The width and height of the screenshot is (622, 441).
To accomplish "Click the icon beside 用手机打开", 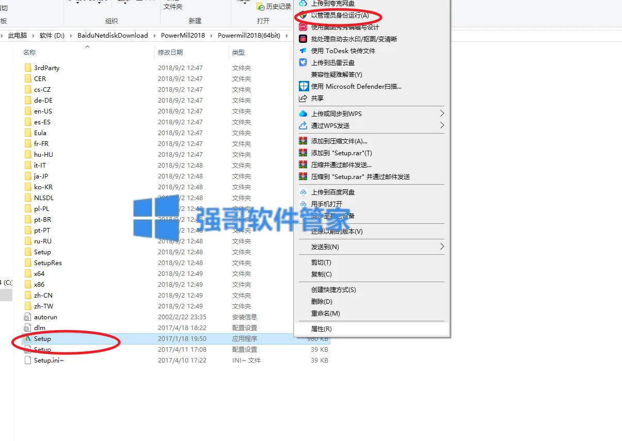I will pyautogui.click(x=303, y=204).
